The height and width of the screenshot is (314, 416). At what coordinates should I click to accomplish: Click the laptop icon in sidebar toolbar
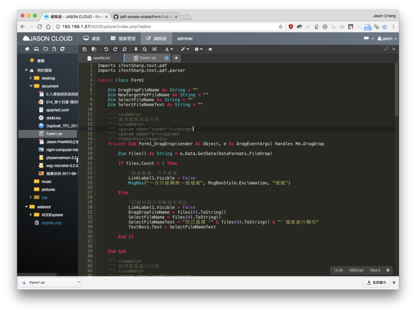point(36,49)
